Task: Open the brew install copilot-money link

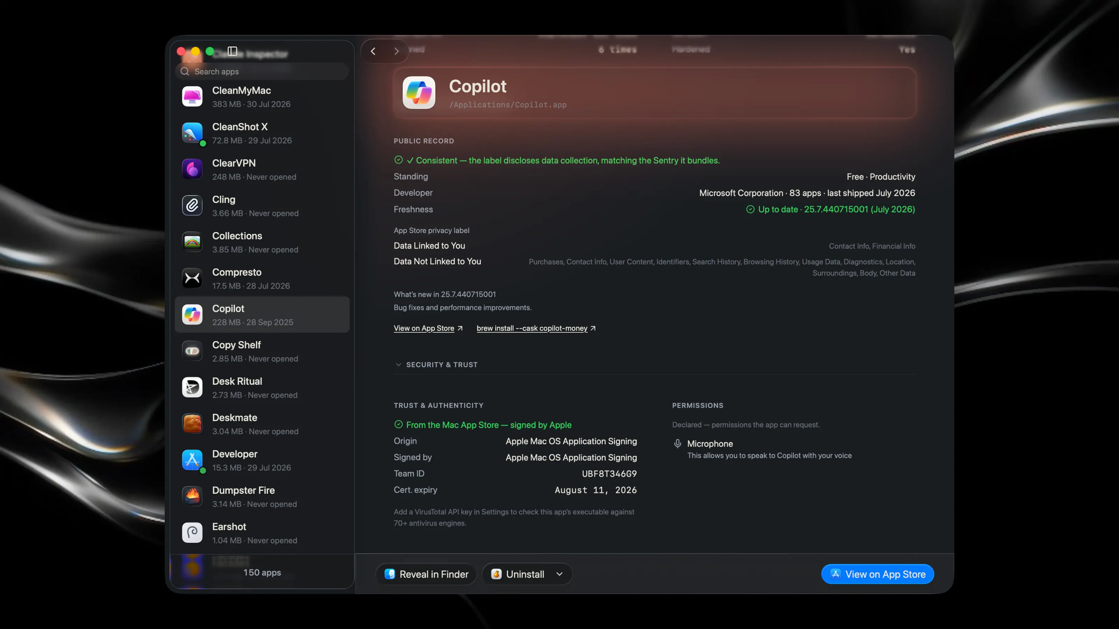Action: coord(536,328)
